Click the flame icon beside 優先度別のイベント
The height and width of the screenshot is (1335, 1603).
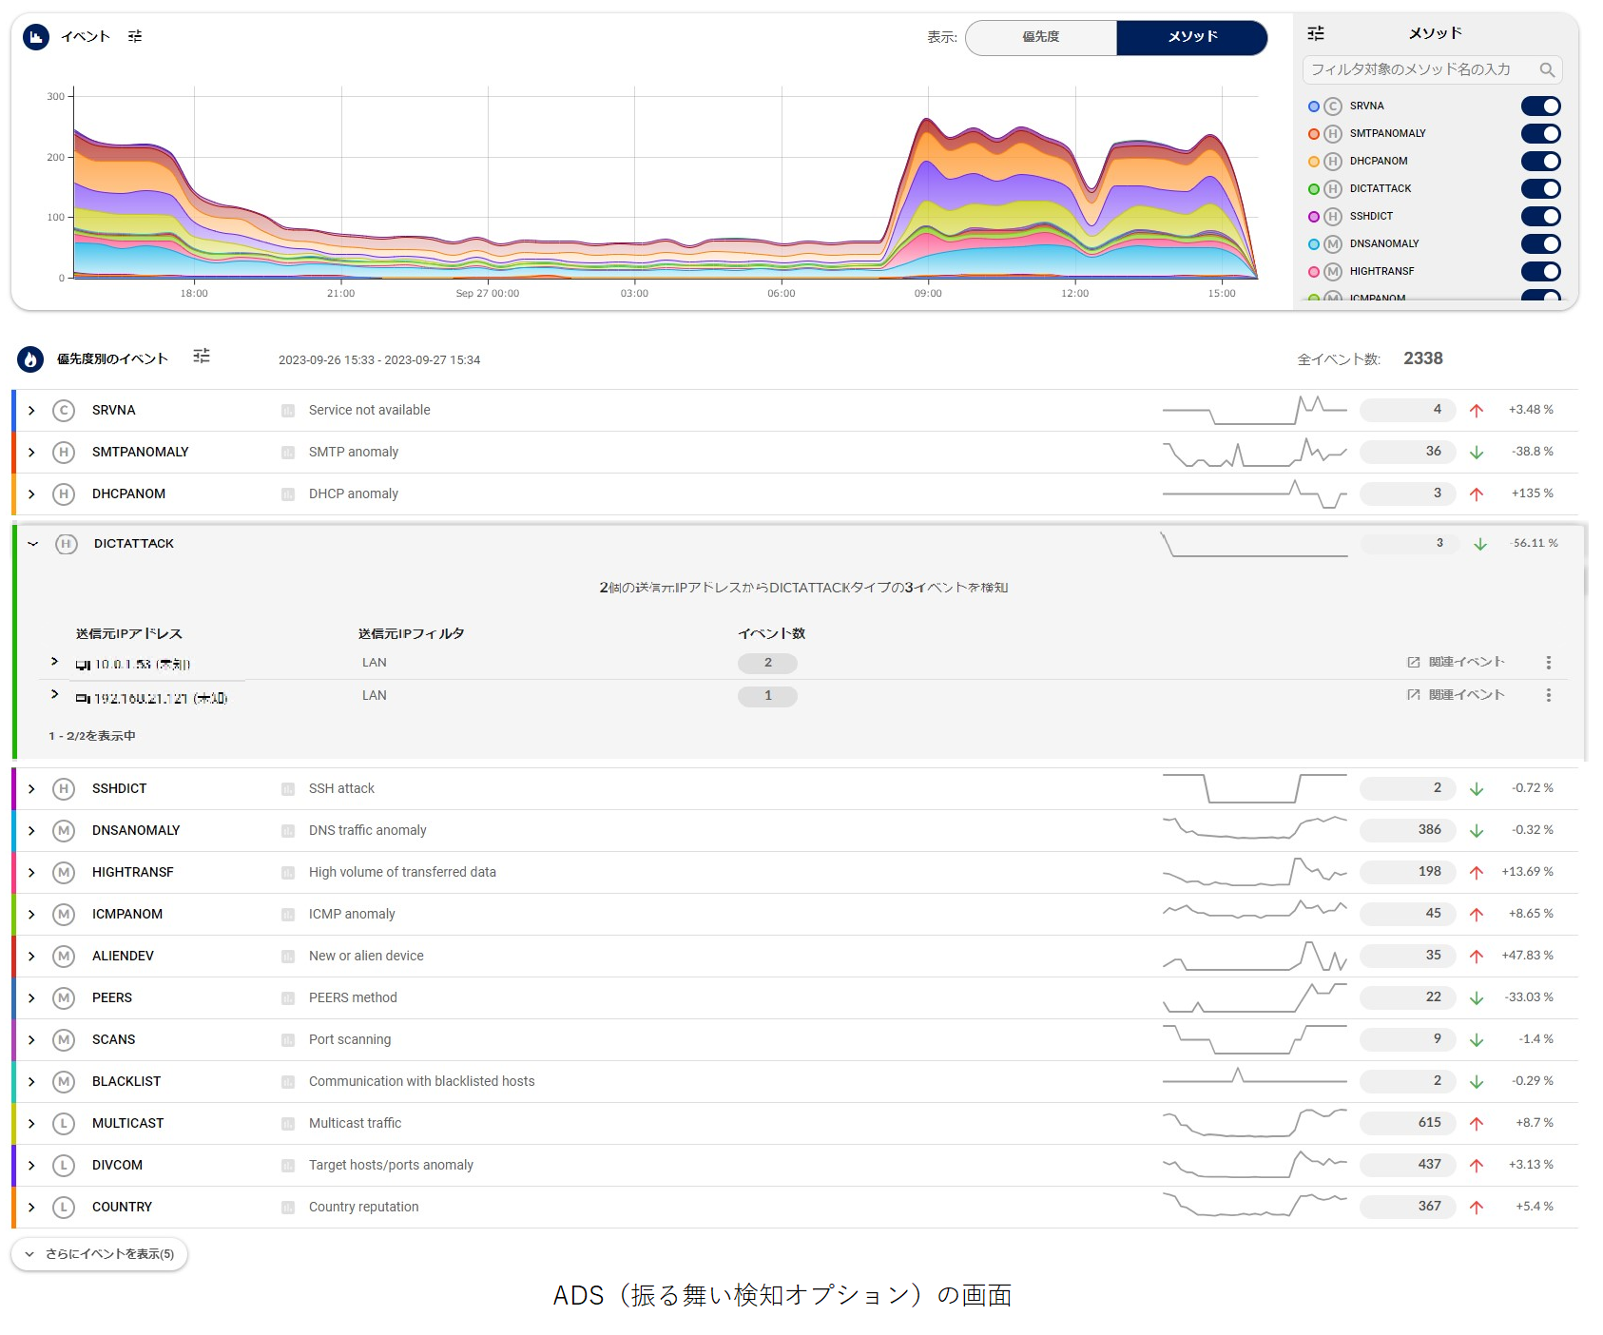(30, 359)
